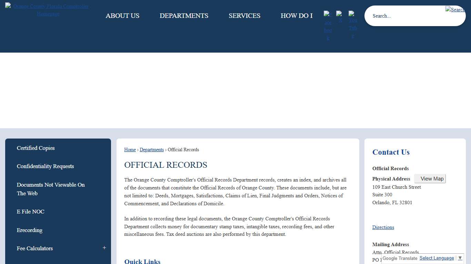Click the Search magnifier icon
Viewport: 471px width, 264px height.
[455, 10]
